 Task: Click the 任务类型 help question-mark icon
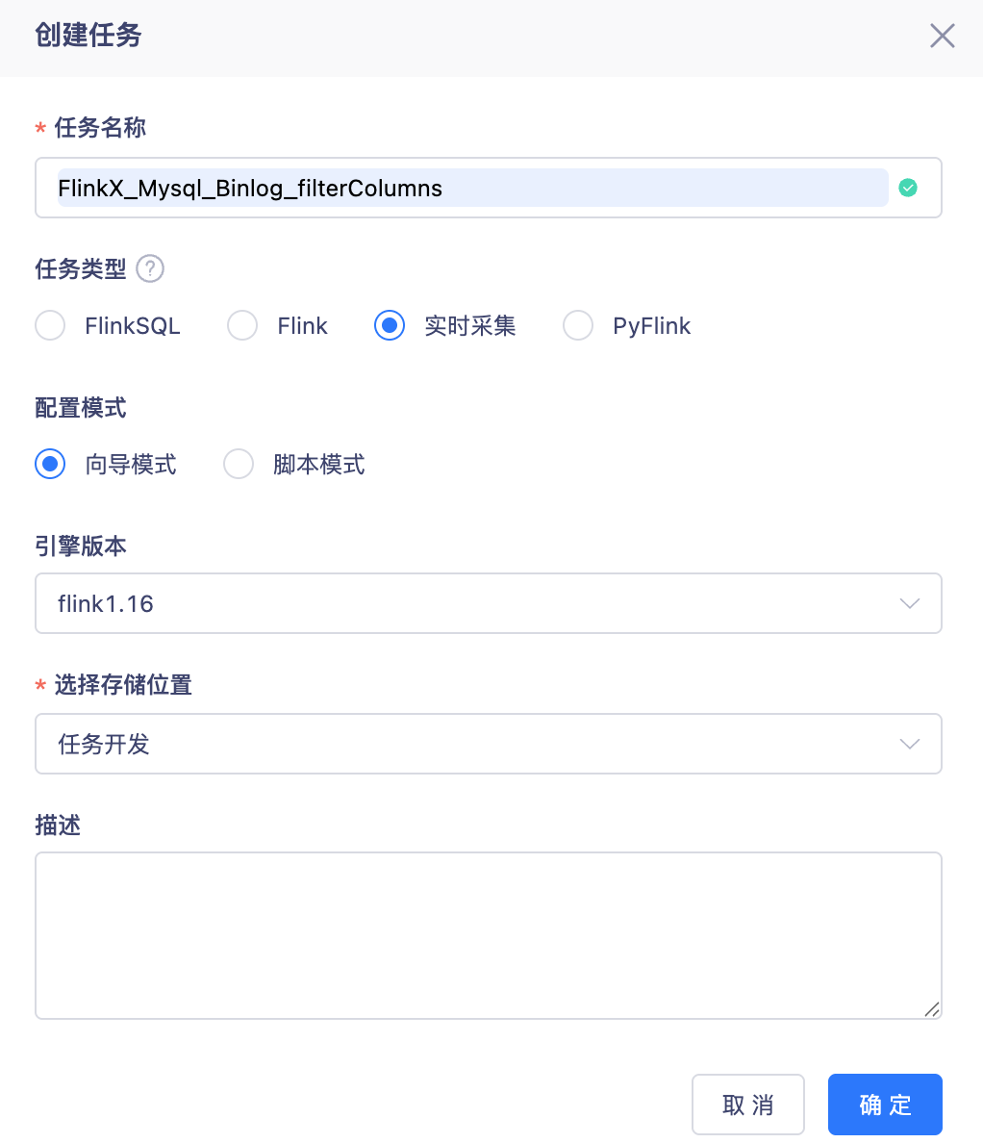(x=150, y=269)
